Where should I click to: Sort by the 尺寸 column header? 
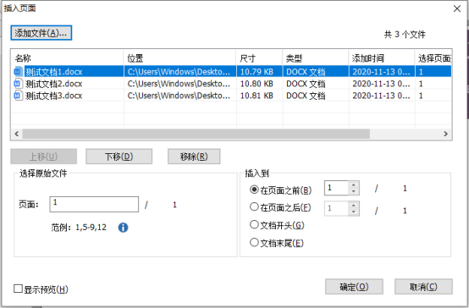(259, 58)
